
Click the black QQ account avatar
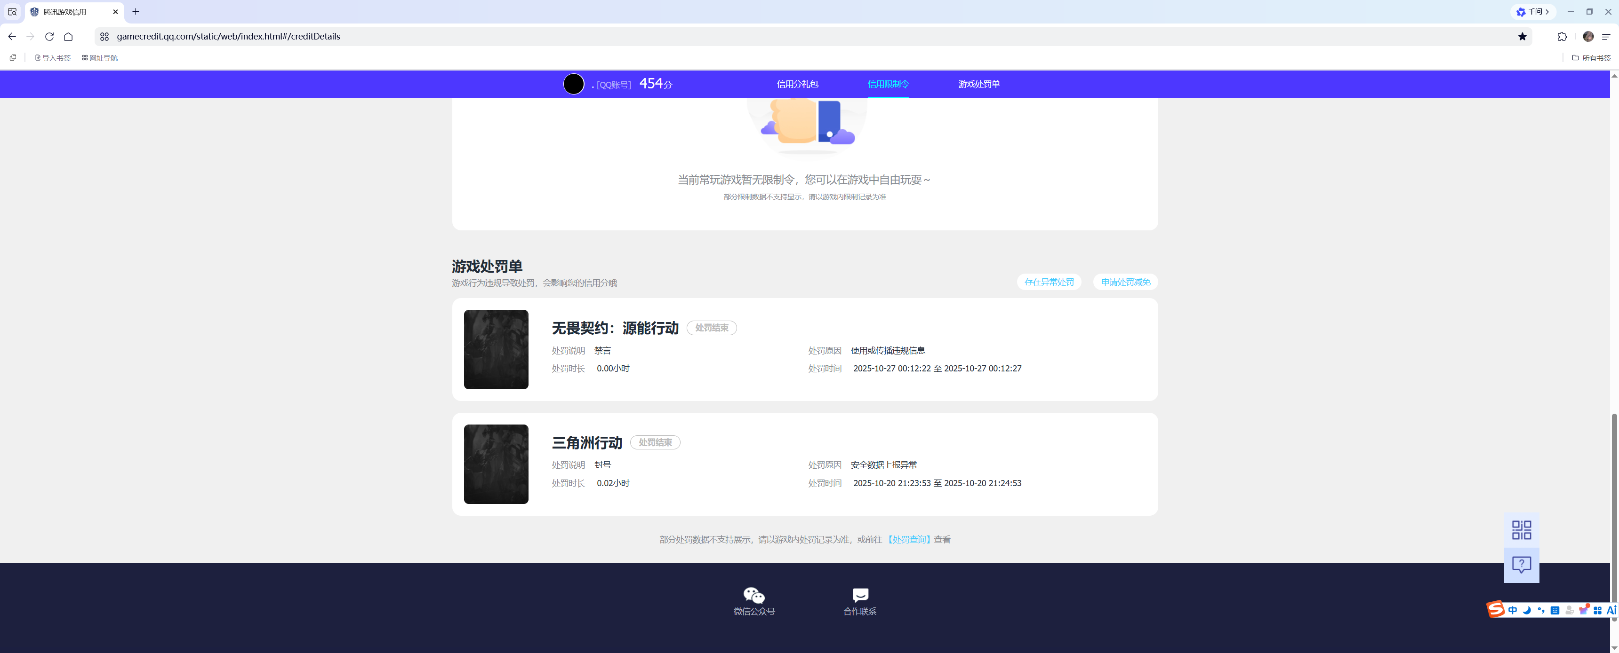(574, 84)
